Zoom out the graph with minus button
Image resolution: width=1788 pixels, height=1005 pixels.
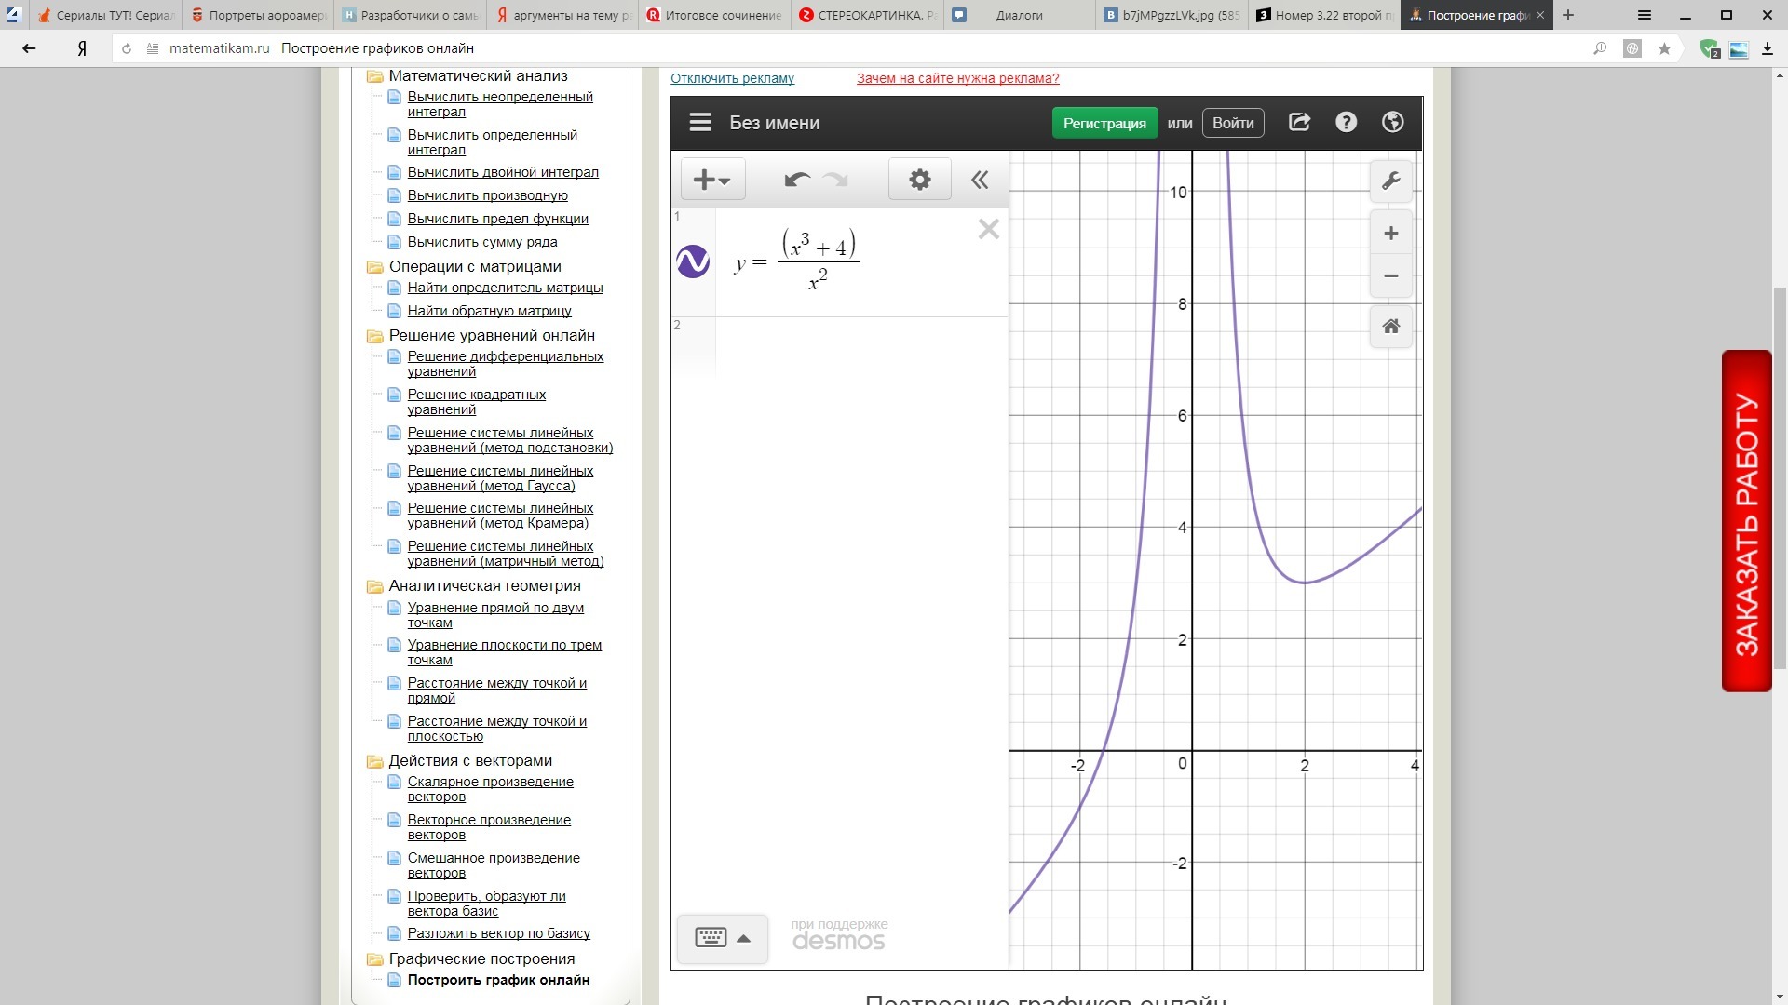tap(1390, 276)
